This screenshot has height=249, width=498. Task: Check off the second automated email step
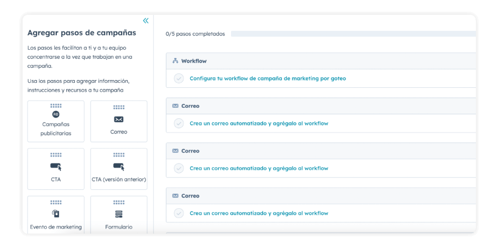[x=179, y=168]
